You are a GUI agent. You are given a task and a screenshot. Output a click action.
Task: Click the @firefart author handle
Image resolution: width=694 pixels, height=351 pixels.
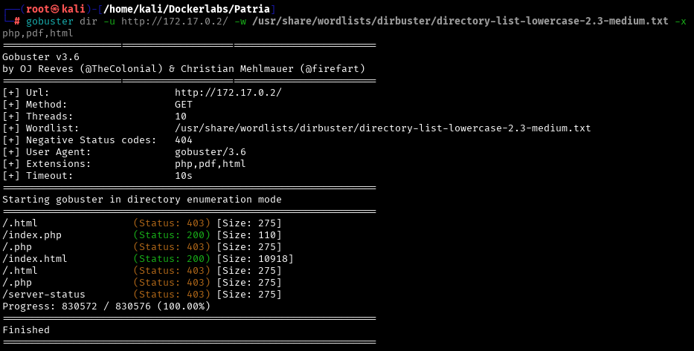click(332, 69)
